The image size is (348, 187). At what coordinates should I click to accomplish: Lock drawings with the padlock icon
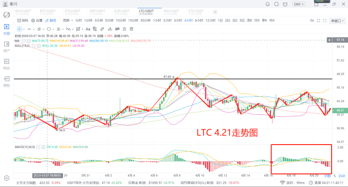coord(125,29)
